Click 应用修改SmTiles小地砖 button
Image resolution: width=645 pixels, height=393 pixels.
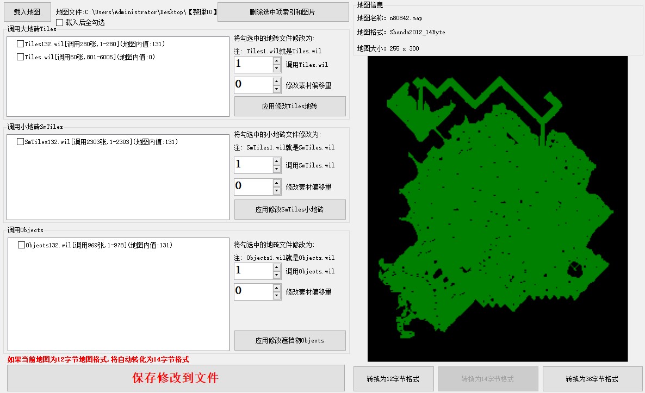click(x=290, y=209)
